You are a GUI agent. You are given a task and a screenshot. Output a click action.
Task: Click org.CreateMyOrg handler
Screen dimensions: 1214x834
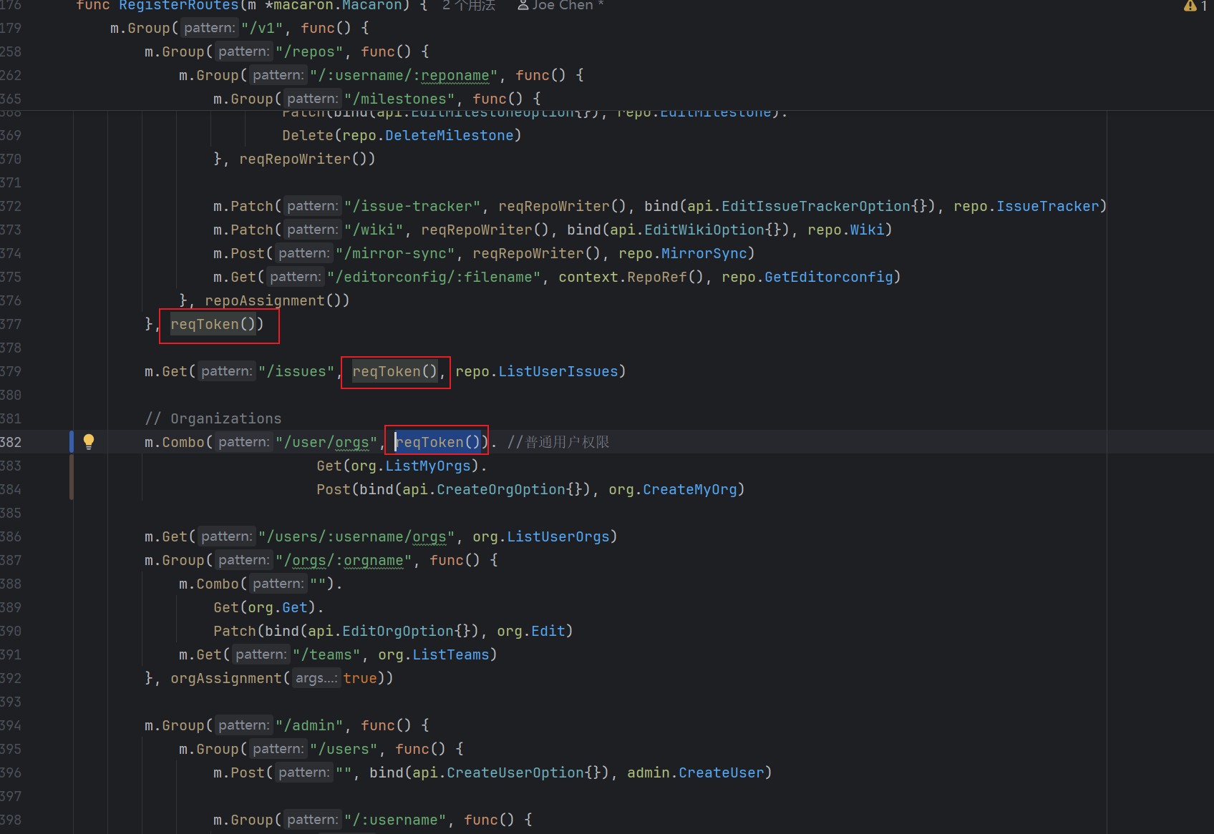point(673,489)
